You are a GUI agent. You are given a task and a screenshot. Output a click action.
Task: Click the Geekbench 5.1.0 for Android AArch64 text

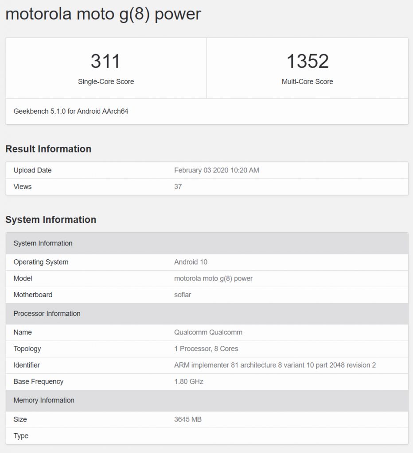click(x=71, y=111)
